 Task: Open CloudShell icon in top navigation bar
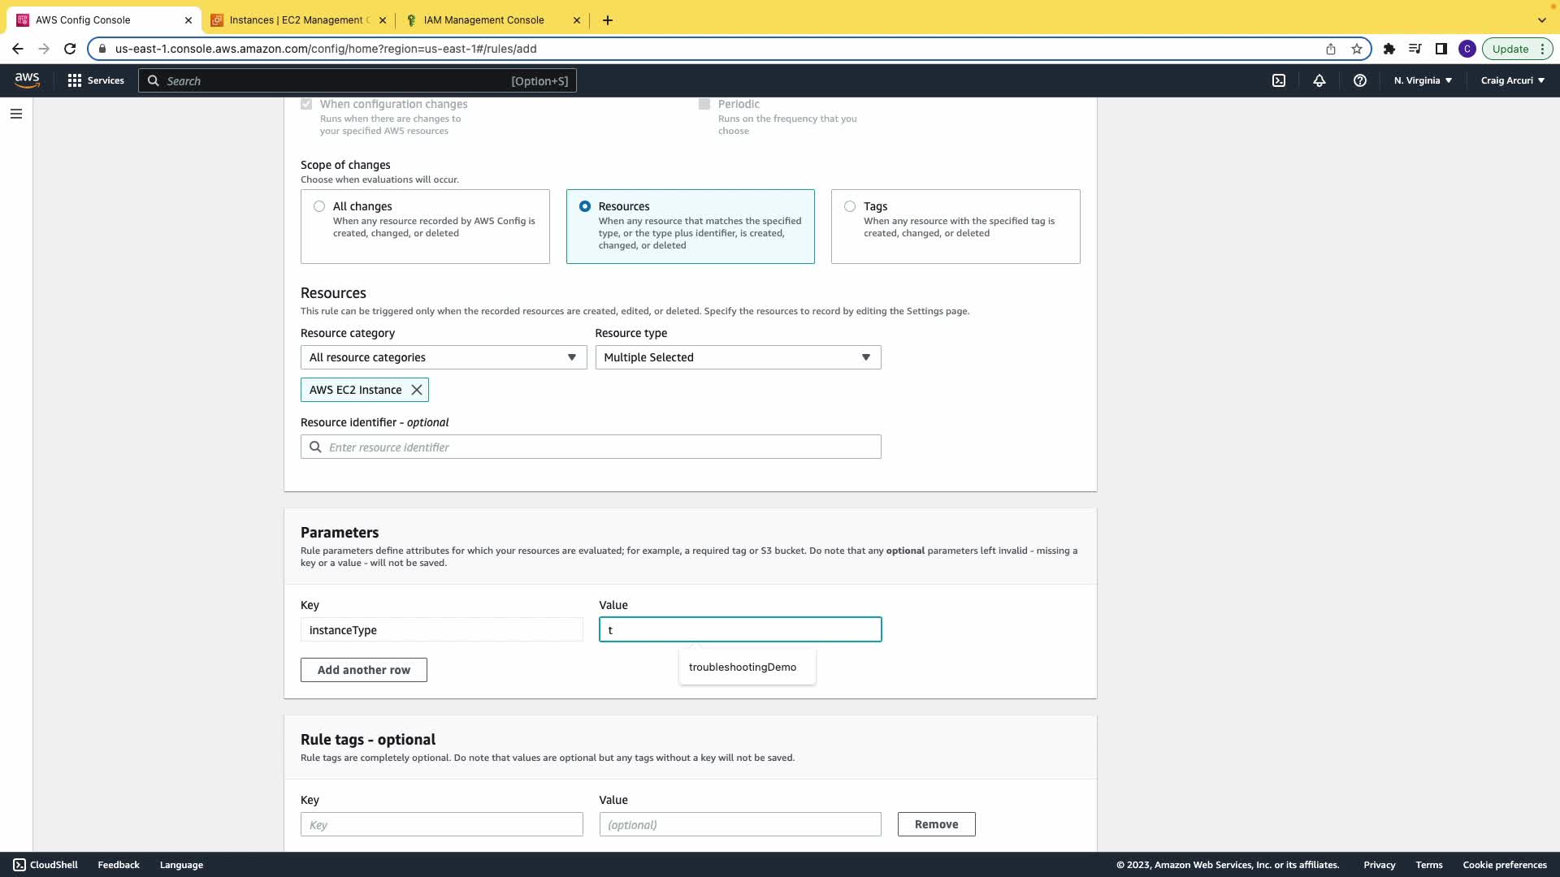(1279, 80)
